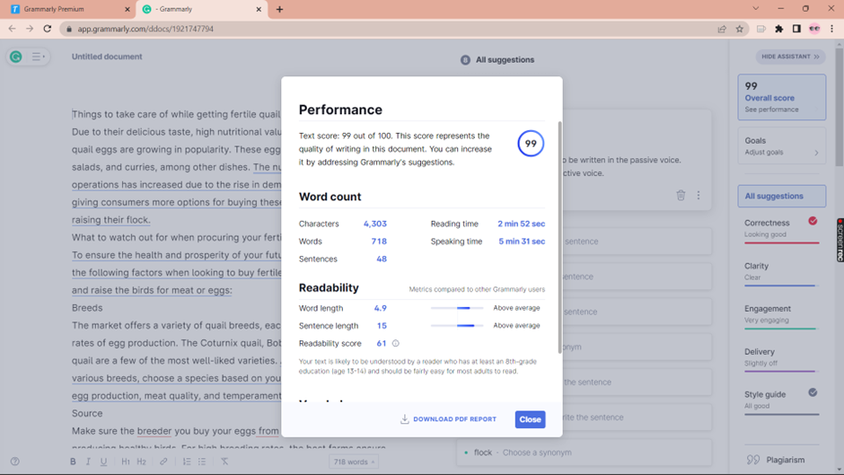Click the browser back arrow
This screenshot has height=475, width=844.
(12, 29)
